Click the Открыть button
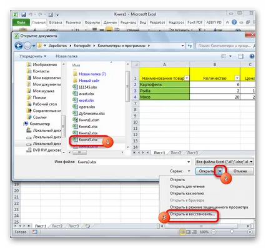The image size is (271, 248). [x=206, y=171]
